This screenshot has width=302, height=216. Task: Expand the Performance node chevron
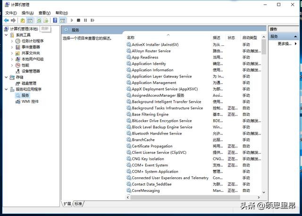pyautogui.click(x=12, y=65)
